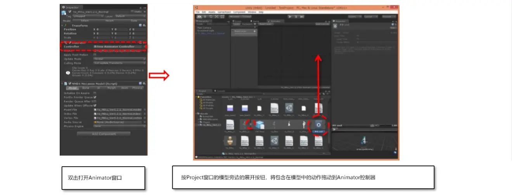Toggle Apply Root Motion checkbox
512x195 pixels.
[x=95, y=55]
